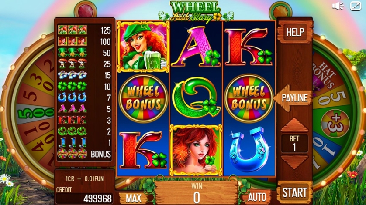366x205 pixels.
Task: Increase bet with the up arrow
Action: 294,125
